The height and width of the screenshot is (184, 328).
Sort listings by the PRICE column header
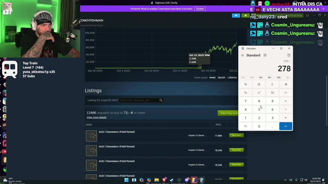point(218,125)
